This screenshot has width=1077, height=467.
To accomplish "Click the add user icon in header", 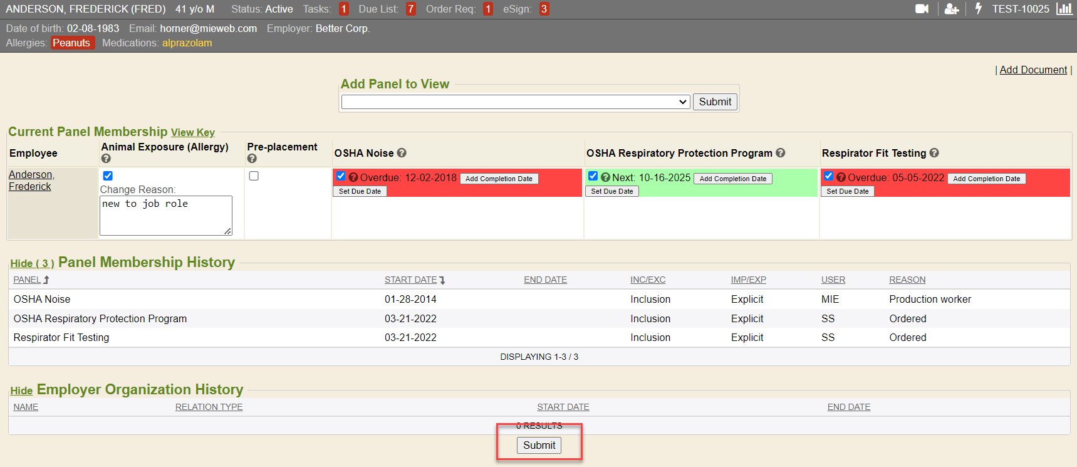I will [x=952, y=9].
